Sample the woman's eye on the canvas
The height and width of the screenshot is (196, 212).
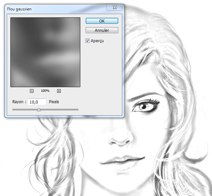(144, 107)
